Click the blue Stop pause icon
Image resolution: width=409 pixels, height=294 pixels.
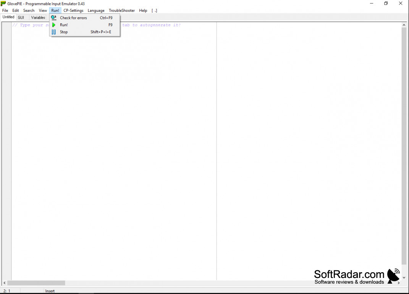coord(53,32)
